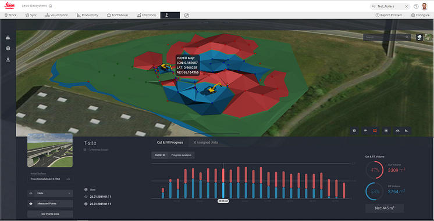The width and height of the screenshot is (434, 221).
Task: Click Report Problem
Action: 389,15
